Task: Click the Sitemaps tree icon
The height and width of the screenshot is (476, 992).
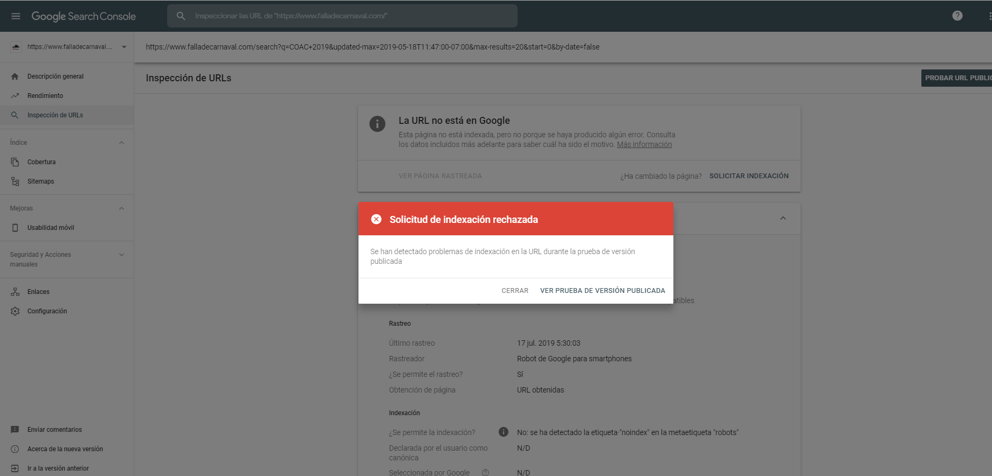Action: click(x=15, y=181)
